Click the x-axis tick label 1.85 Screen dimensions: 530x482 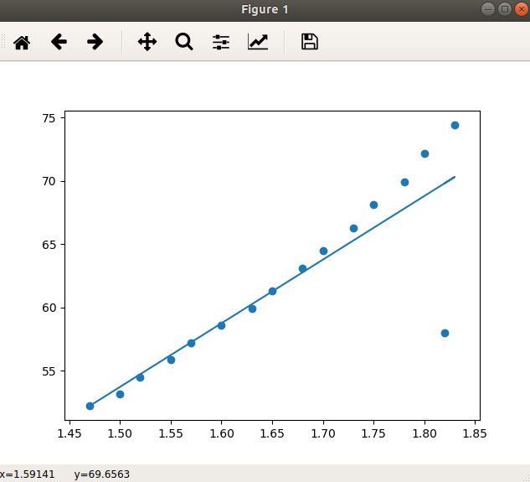tap(475, 434)
